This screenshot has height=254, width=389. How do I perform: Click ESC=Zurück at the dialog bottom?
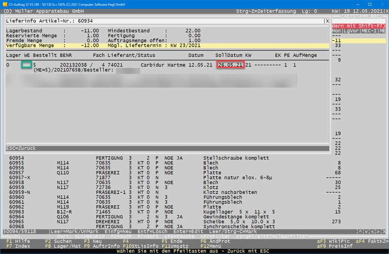click(x=21, y=147)
